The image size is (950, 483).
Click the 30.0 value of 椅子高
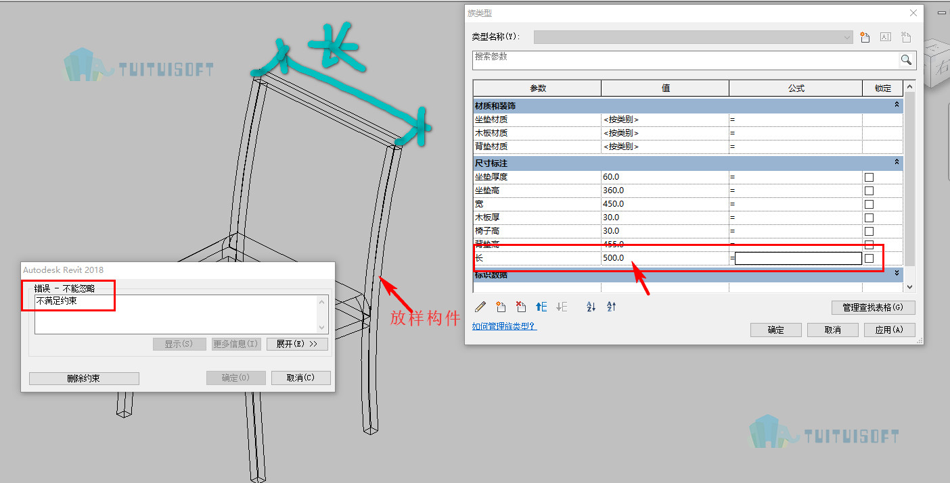coord(611,231)
